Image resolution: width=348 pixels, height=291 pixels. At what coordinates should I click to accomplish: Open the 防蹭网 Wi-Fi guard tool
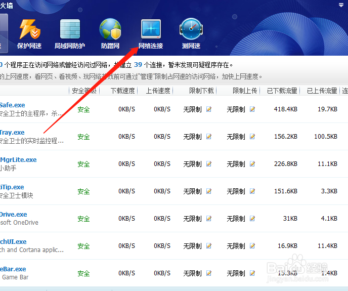click(110, 34)
